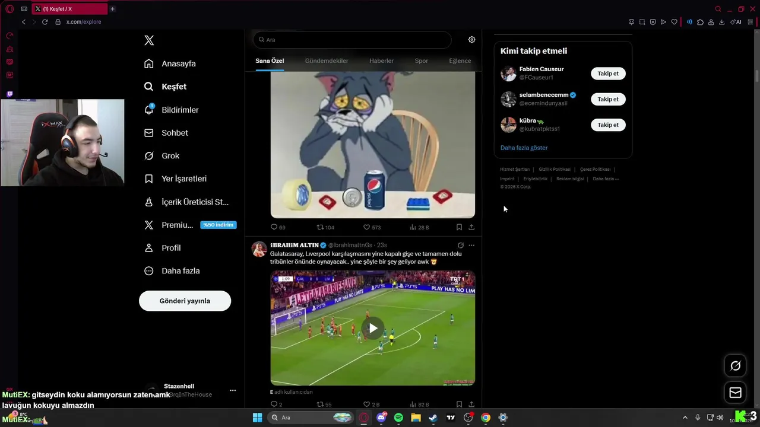Reload page with browser refresh icon

[45, 22]
